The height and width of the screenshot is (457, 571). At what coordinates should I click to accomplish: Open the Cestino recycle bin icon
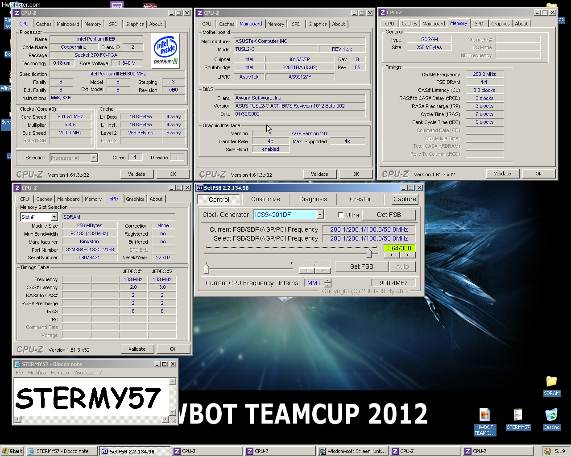[x=551, y=419]
